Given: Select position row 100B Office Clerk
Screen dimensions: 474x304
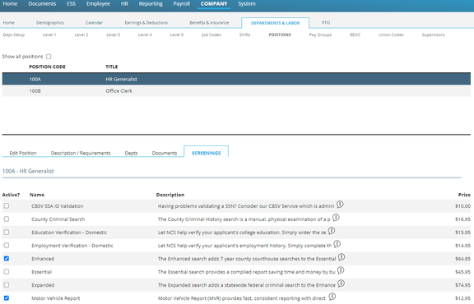Looking at the screenshot, I should pyautogui.click(x=236, y=91).
